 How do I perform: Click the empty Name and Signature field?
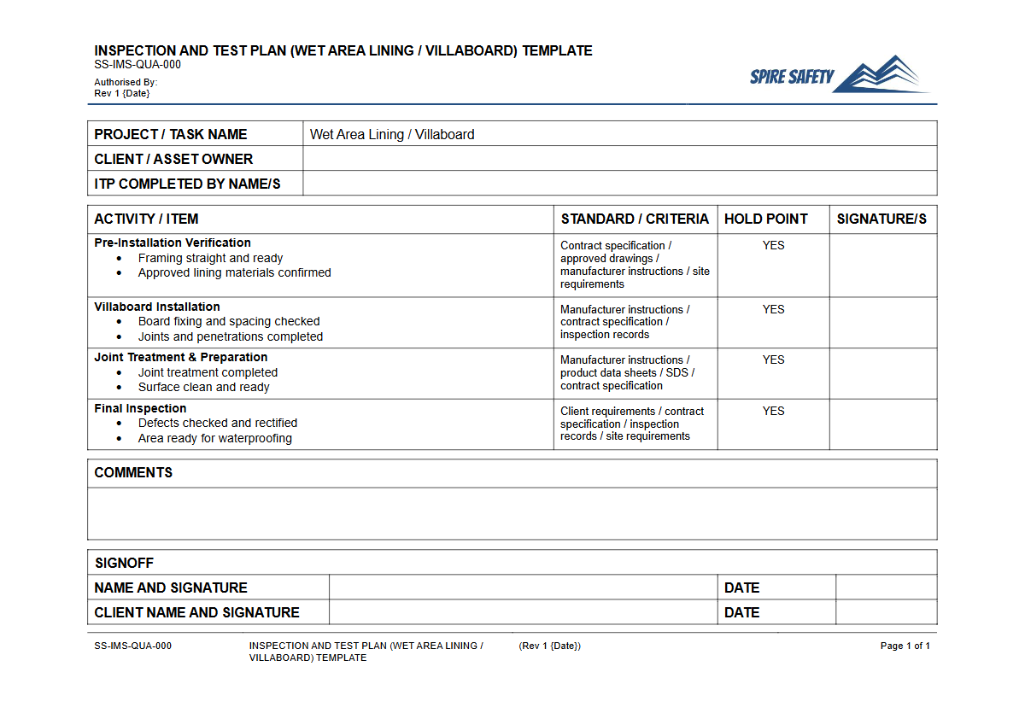(x=524, y=588)
